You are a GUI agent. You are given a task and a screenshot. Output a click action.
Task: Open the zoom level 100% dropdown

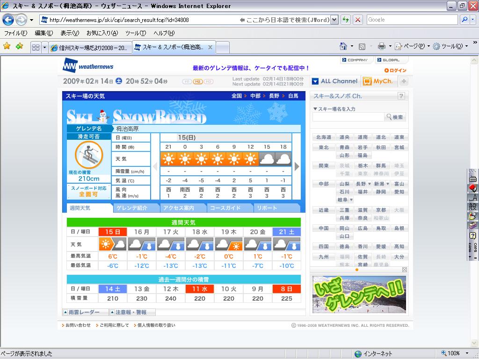466,353
